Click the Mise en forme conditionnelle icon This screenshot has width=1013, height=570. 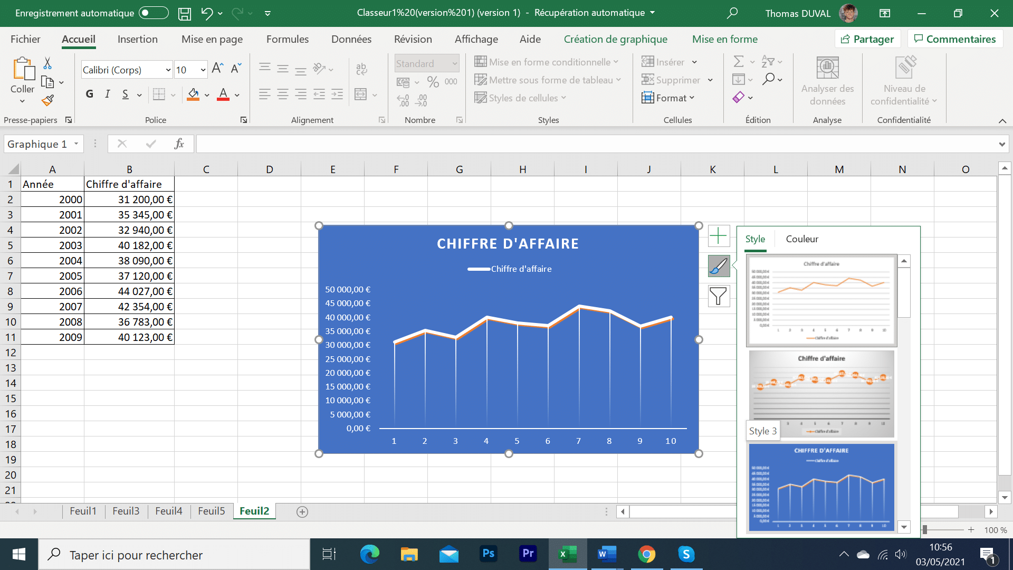point(481,61)
